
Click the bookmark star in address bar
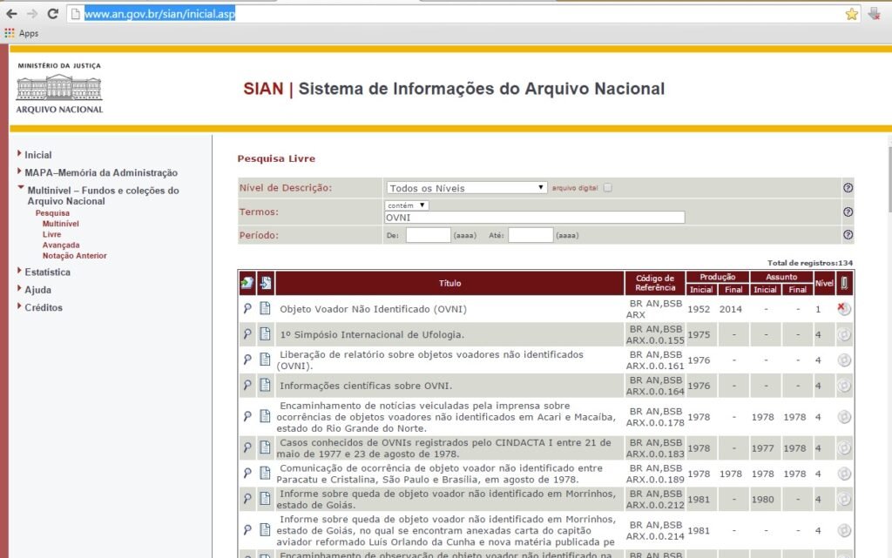click(x=851, y=14)
